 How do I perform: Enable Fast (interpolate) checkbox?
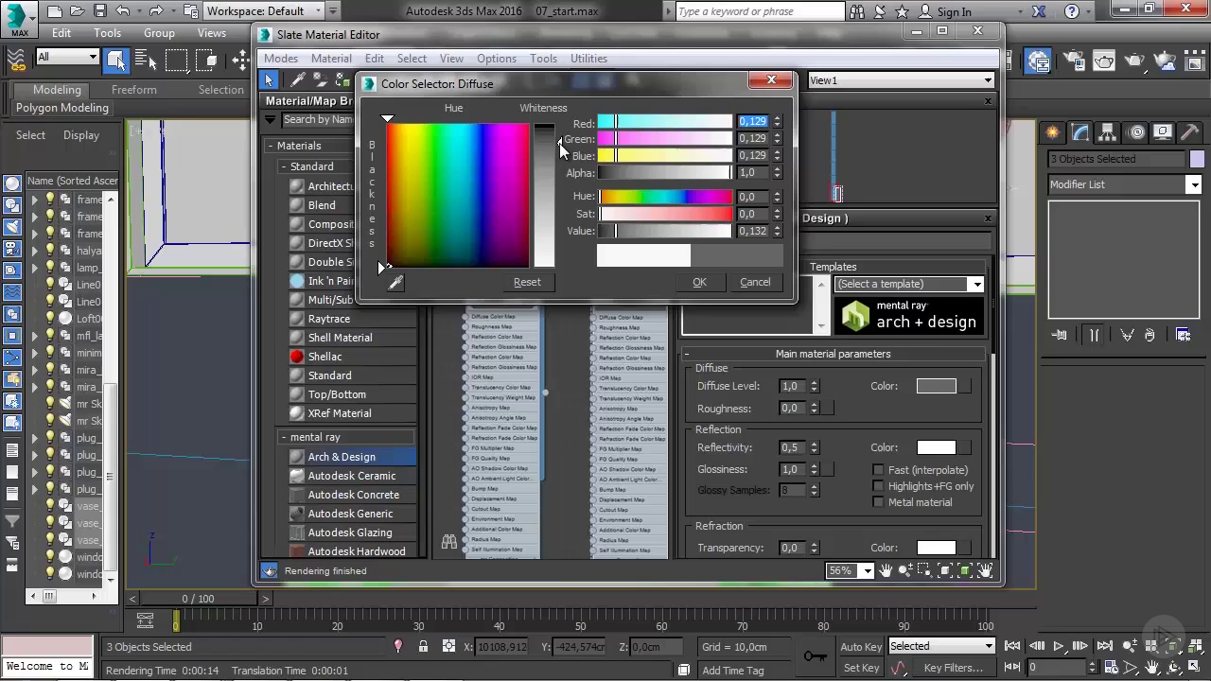(879, 470)
